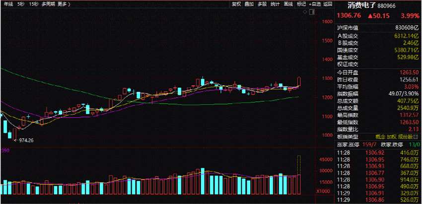Open the 统计 statistics tool

pyautogui.click(x=275, y=4)
